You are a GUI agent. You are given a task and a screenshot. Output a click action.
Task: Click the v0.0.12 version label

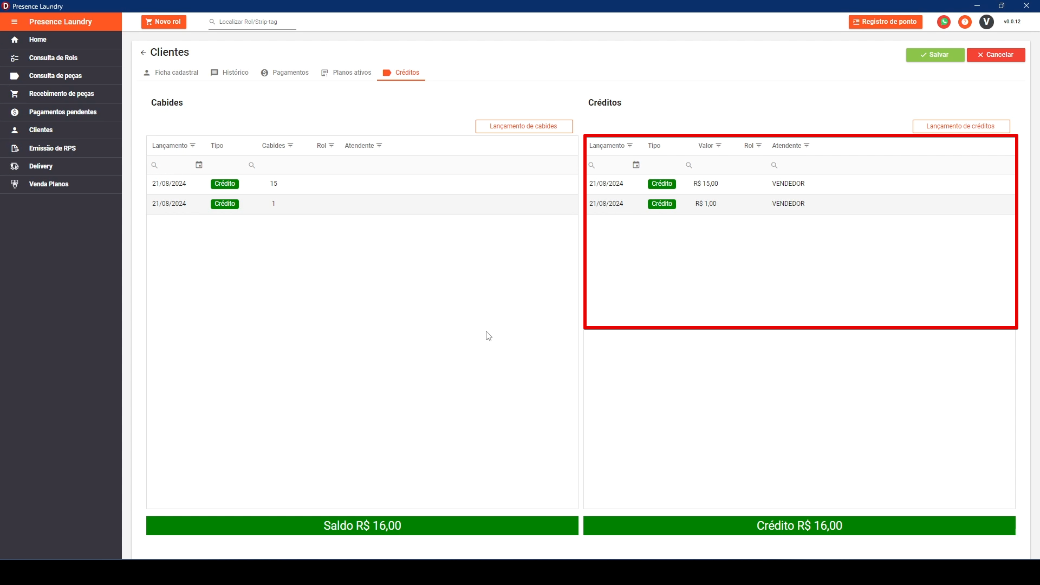pyautogui.click(x=1012, y=22)
